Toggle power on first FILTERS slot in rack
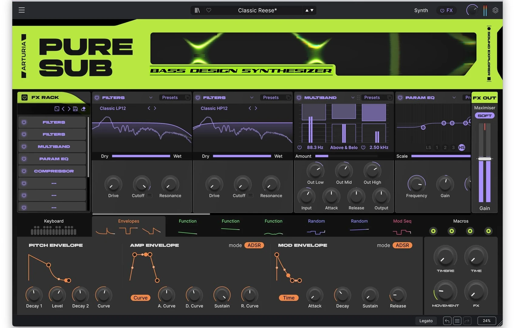This screenshot has height=328, width=515. click(24, 122)
